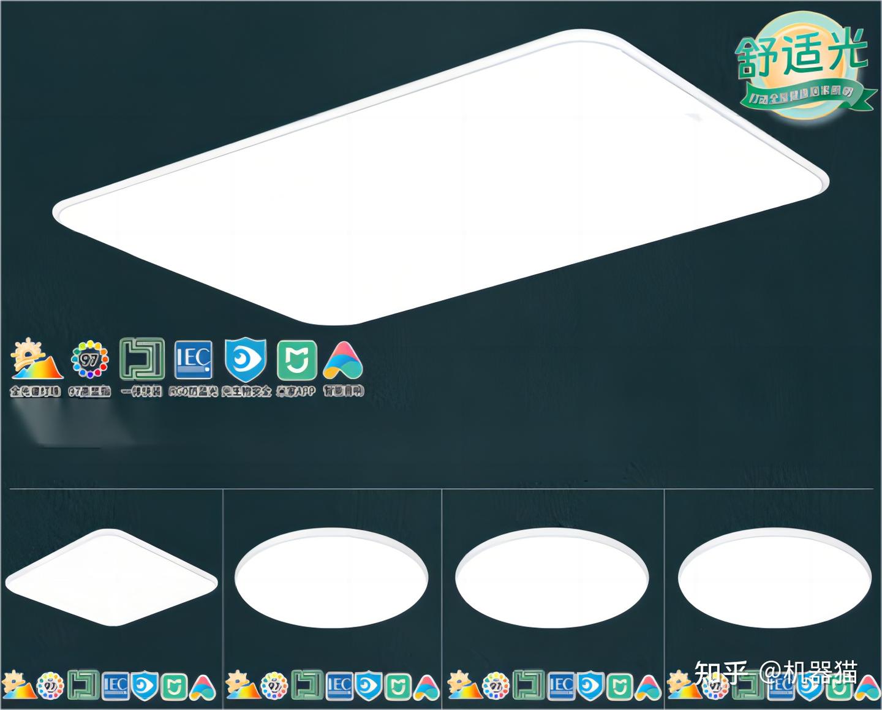
Task: Click the caption under the large green square-maze icon
Action: [x=141, y=391]
